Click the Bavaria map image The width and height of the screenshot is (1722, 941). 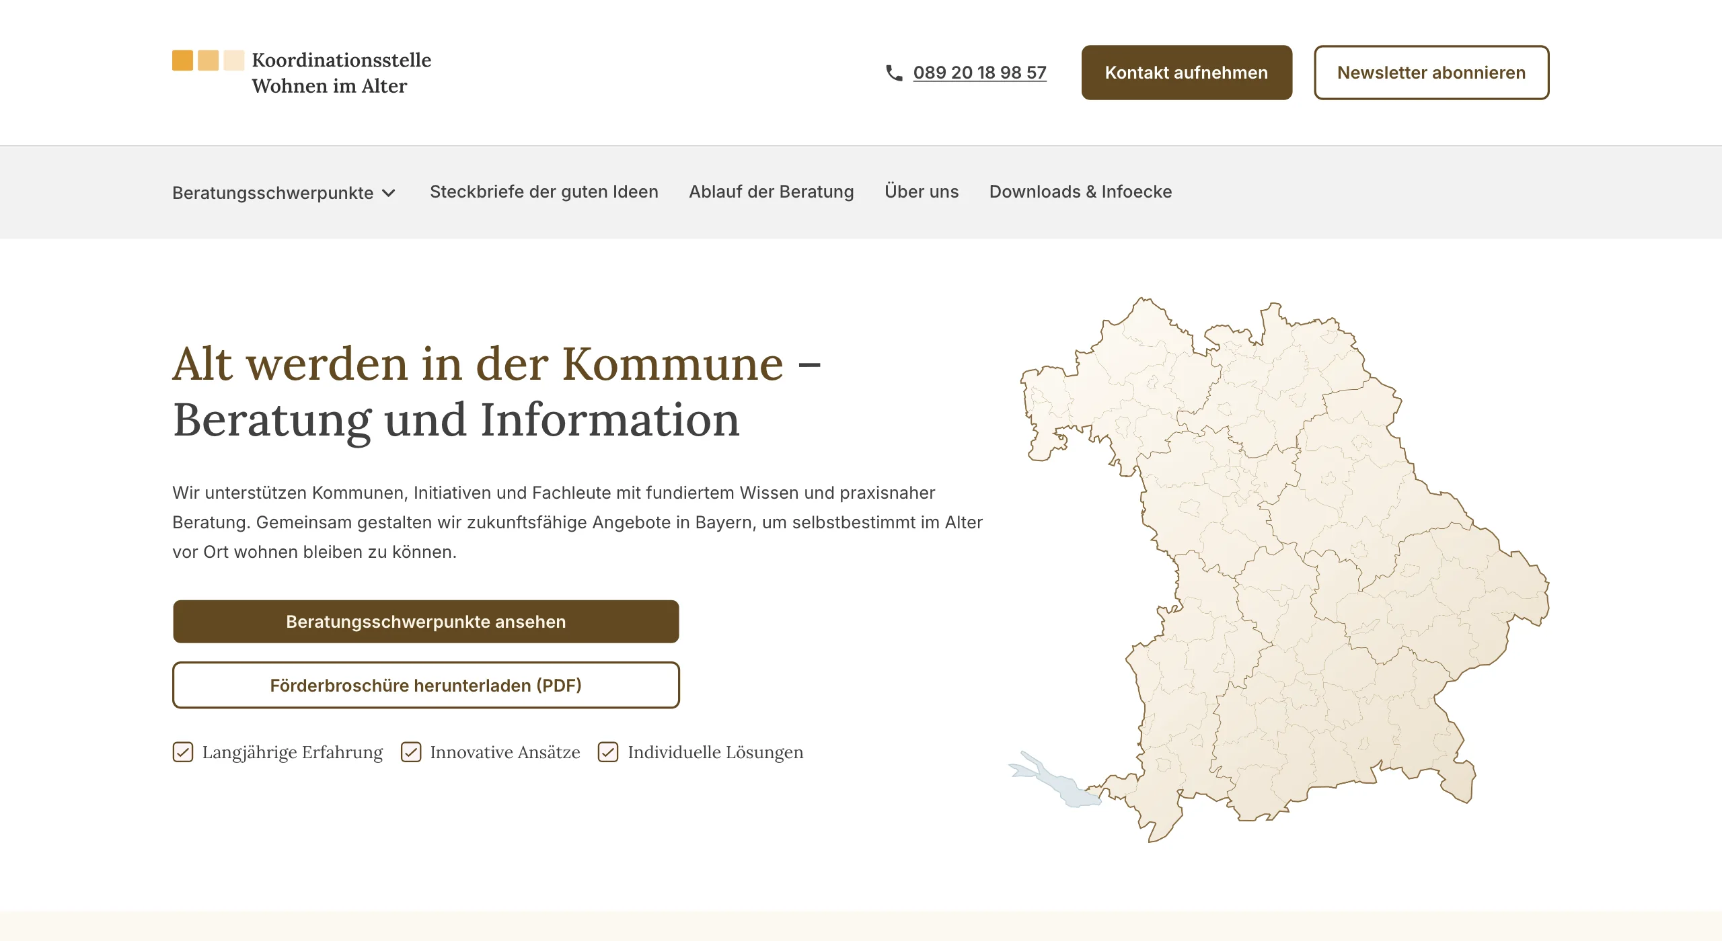point(1278,569)
